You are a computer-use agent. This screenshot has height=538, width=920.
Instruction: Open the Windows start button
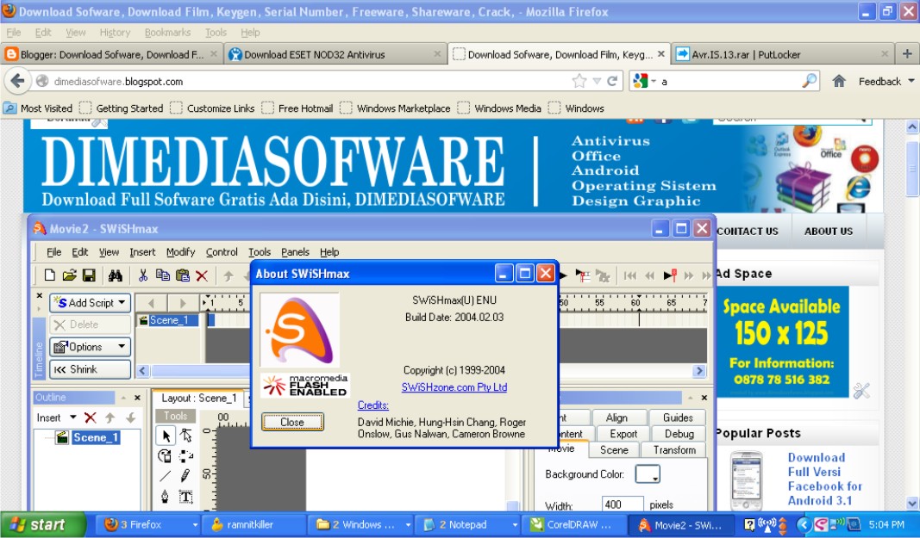click(x=41, y=524)
